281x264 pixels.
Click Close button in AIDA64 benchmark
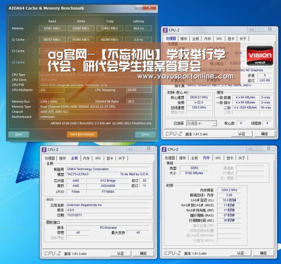coord(145,134)
